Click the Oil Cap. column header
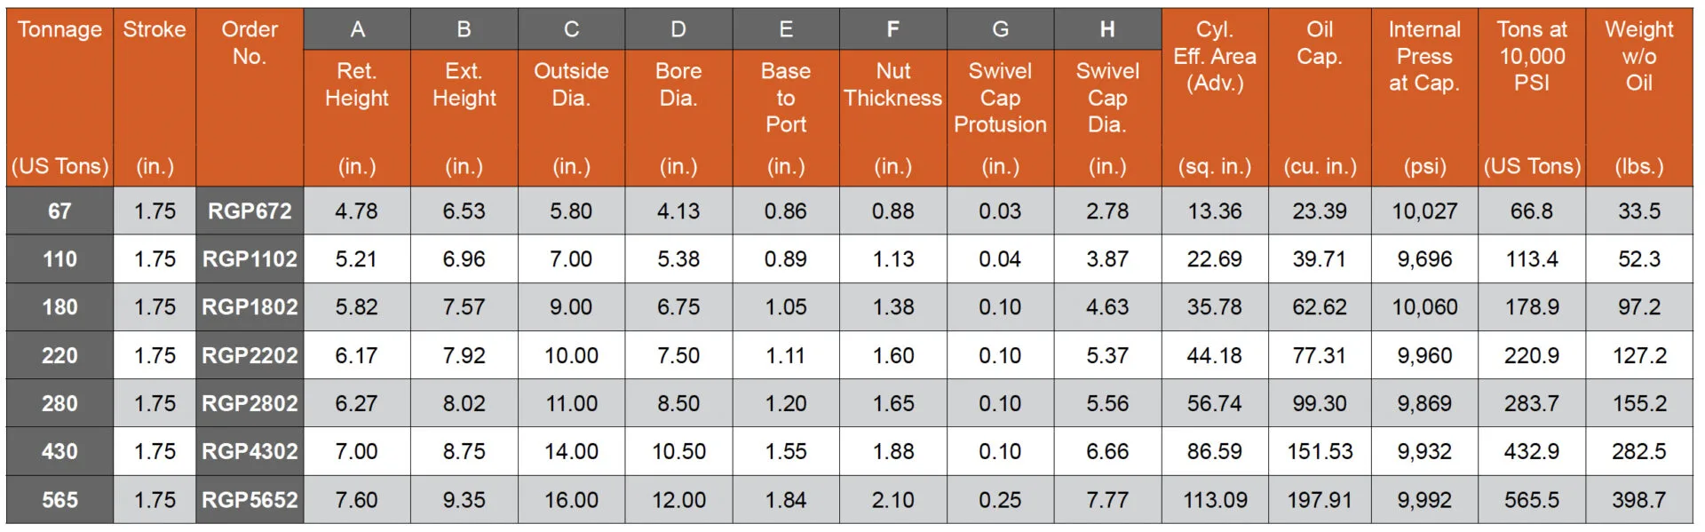Viewport: 1705px width, 532px height. point(1320,43)
